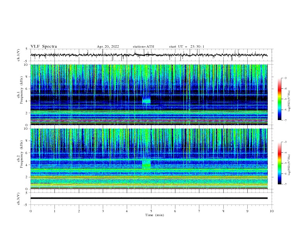The width and height of the screenshot is (306, 237).
Task: Click the ch.1 spectrogram burst near 4 kHz
Action: [x=146, y=100]
